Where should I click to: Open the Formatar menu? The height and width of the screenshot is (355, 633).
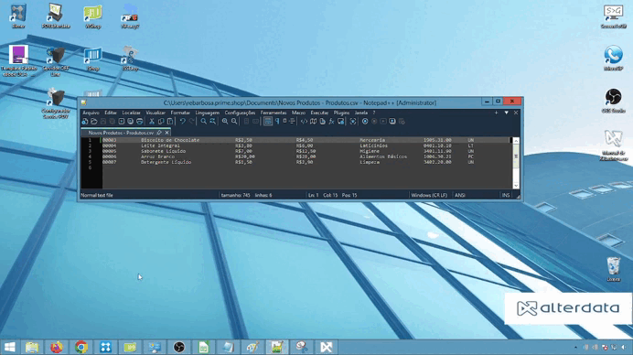point(180,113)
